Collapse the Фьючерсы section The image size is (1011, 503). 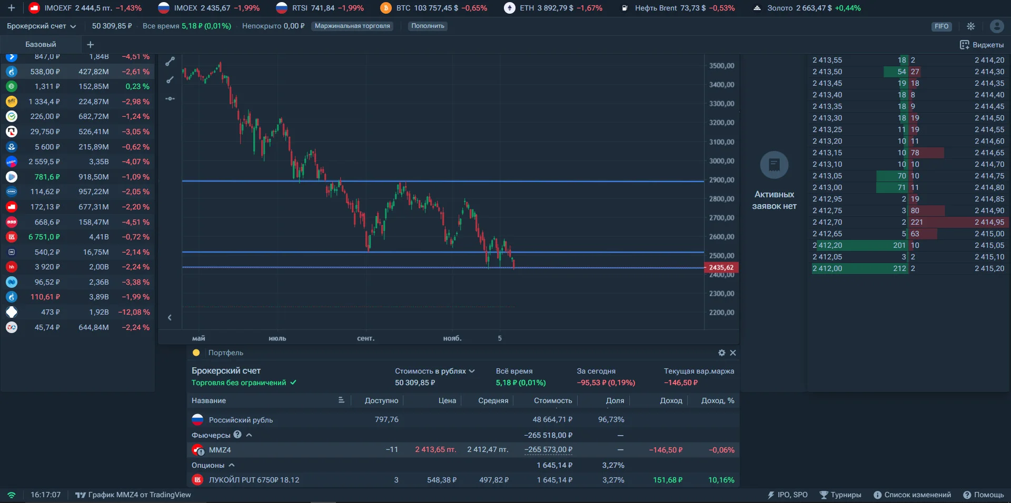click(x=249, y=435)
